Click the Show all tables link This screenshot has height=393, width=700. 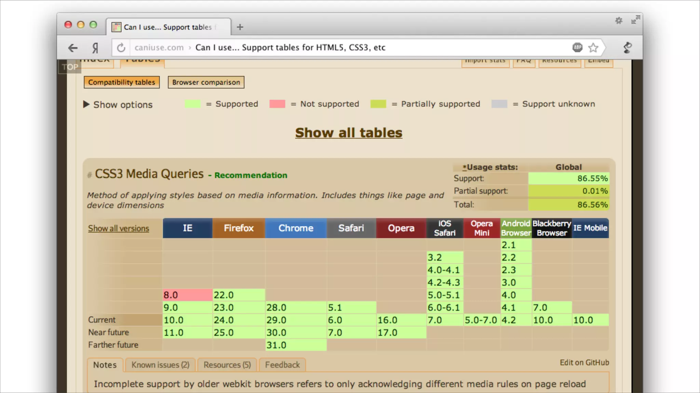coord(349,133)
